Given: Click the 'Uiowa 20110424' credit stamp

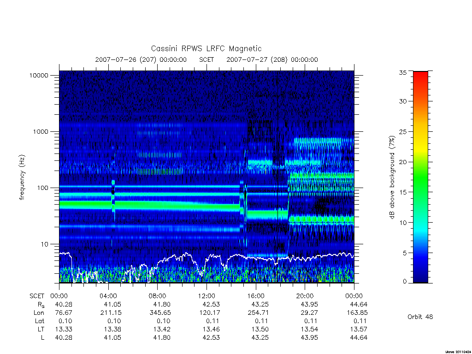Looking at the screenshot, I should click(458, 352).
